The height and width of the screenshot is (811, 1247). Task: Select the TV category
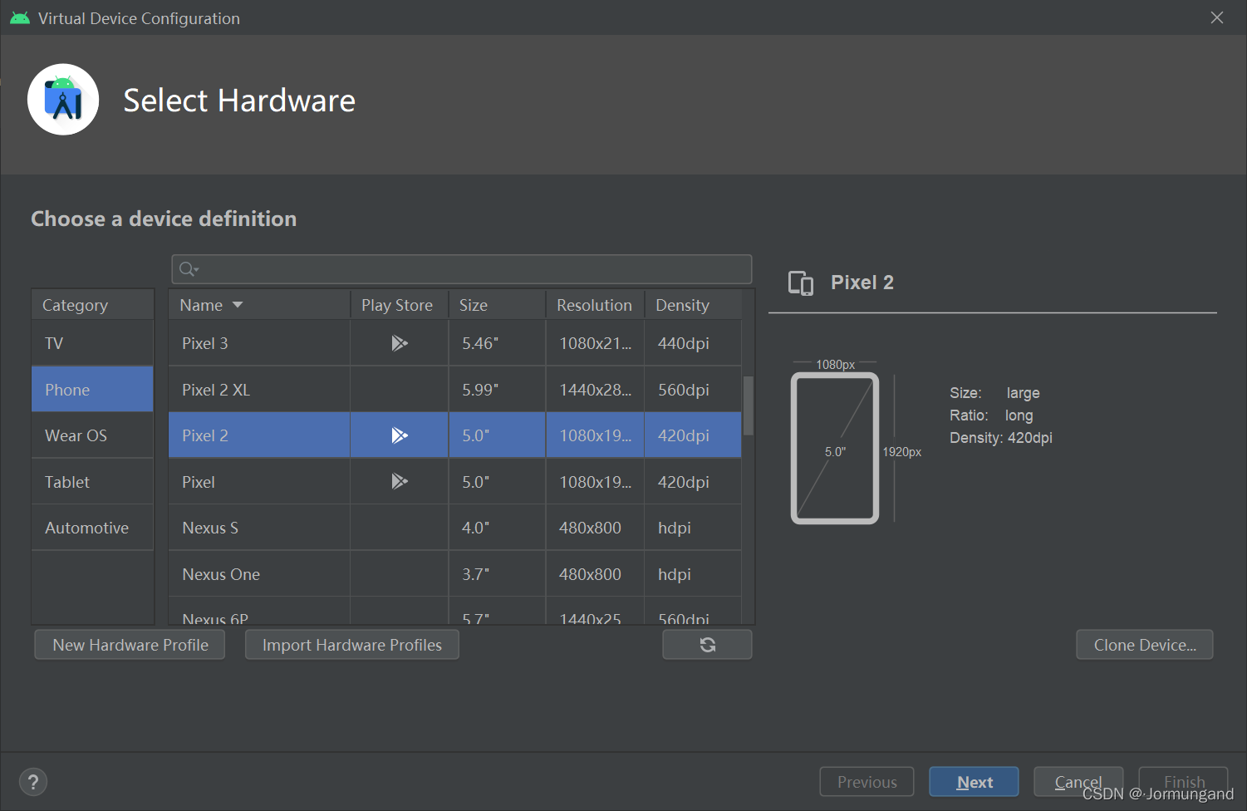click(x=92, y=343)
